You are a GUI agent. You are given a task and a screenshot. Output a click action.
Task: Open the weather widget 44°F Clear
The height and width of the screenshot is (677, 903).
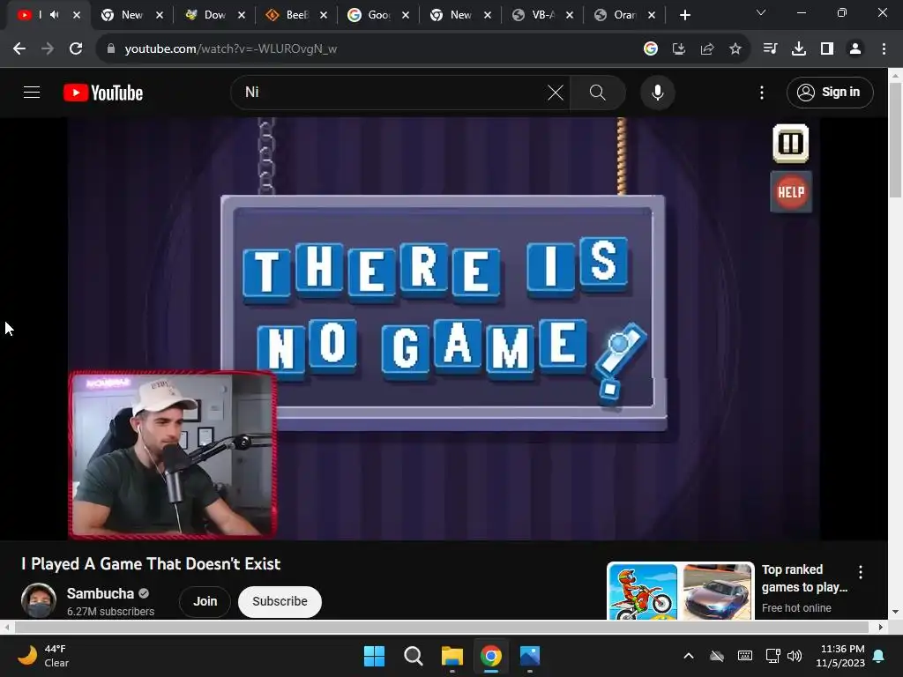pos(43,656)
